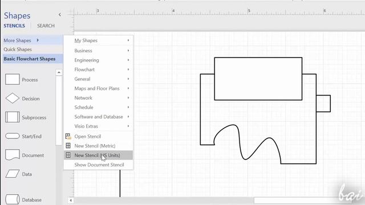
Task: Collapse the Shapes pane with the chevron
Action: click(x=60, y=15)
